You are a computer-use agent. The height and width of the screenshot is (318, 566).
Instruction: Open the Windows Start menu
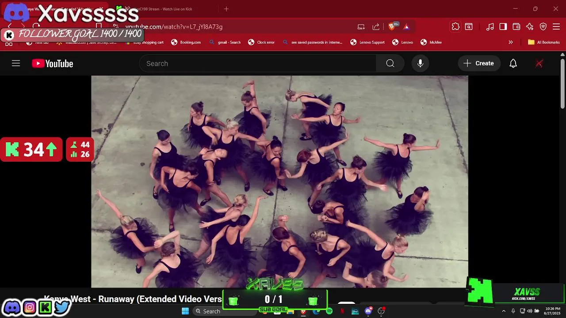click(185, 311)
